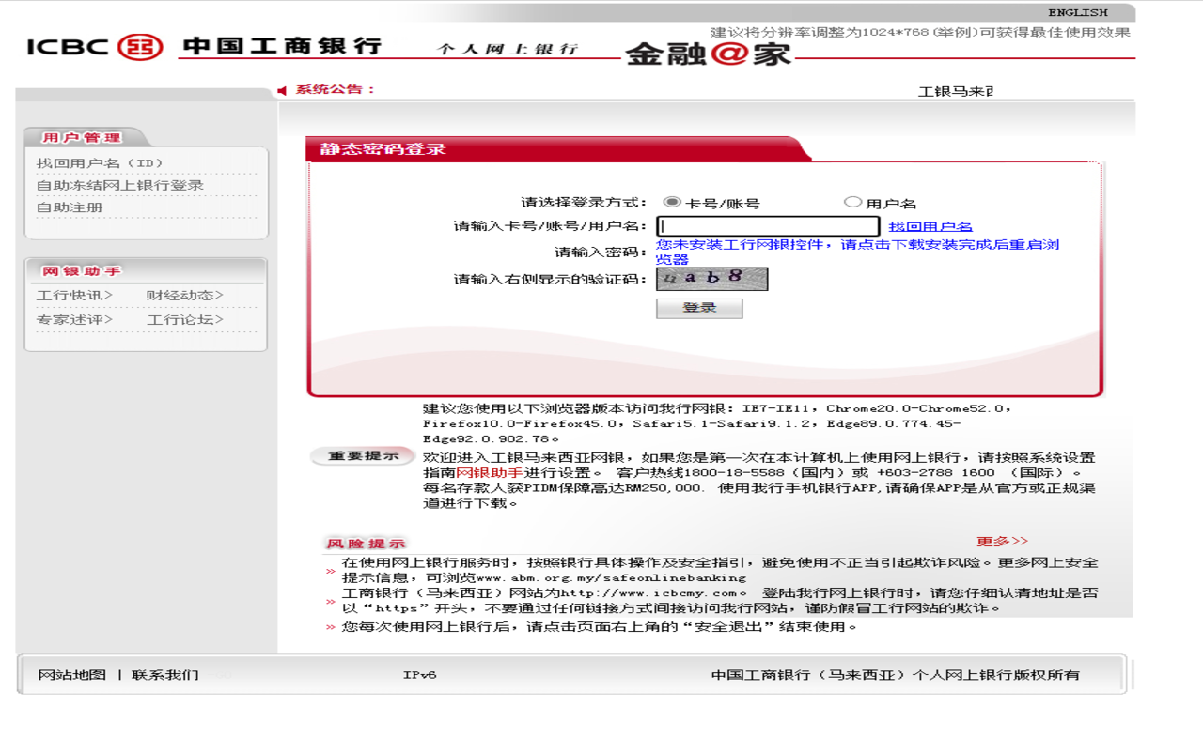The height and width of the screenshot is (751, 1203).
Task: Click the captcha verification image
Action: (711, 280)
